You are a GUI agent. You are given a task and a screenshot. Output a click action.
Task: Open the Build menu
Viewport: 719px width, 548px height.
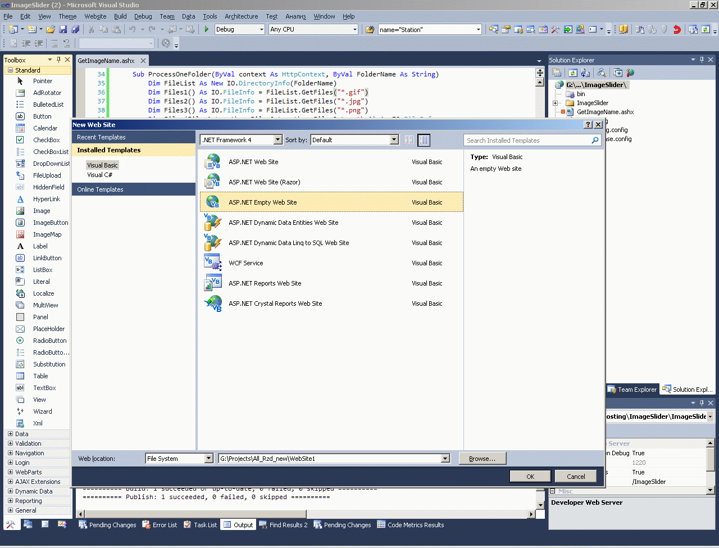click(120, 16)
